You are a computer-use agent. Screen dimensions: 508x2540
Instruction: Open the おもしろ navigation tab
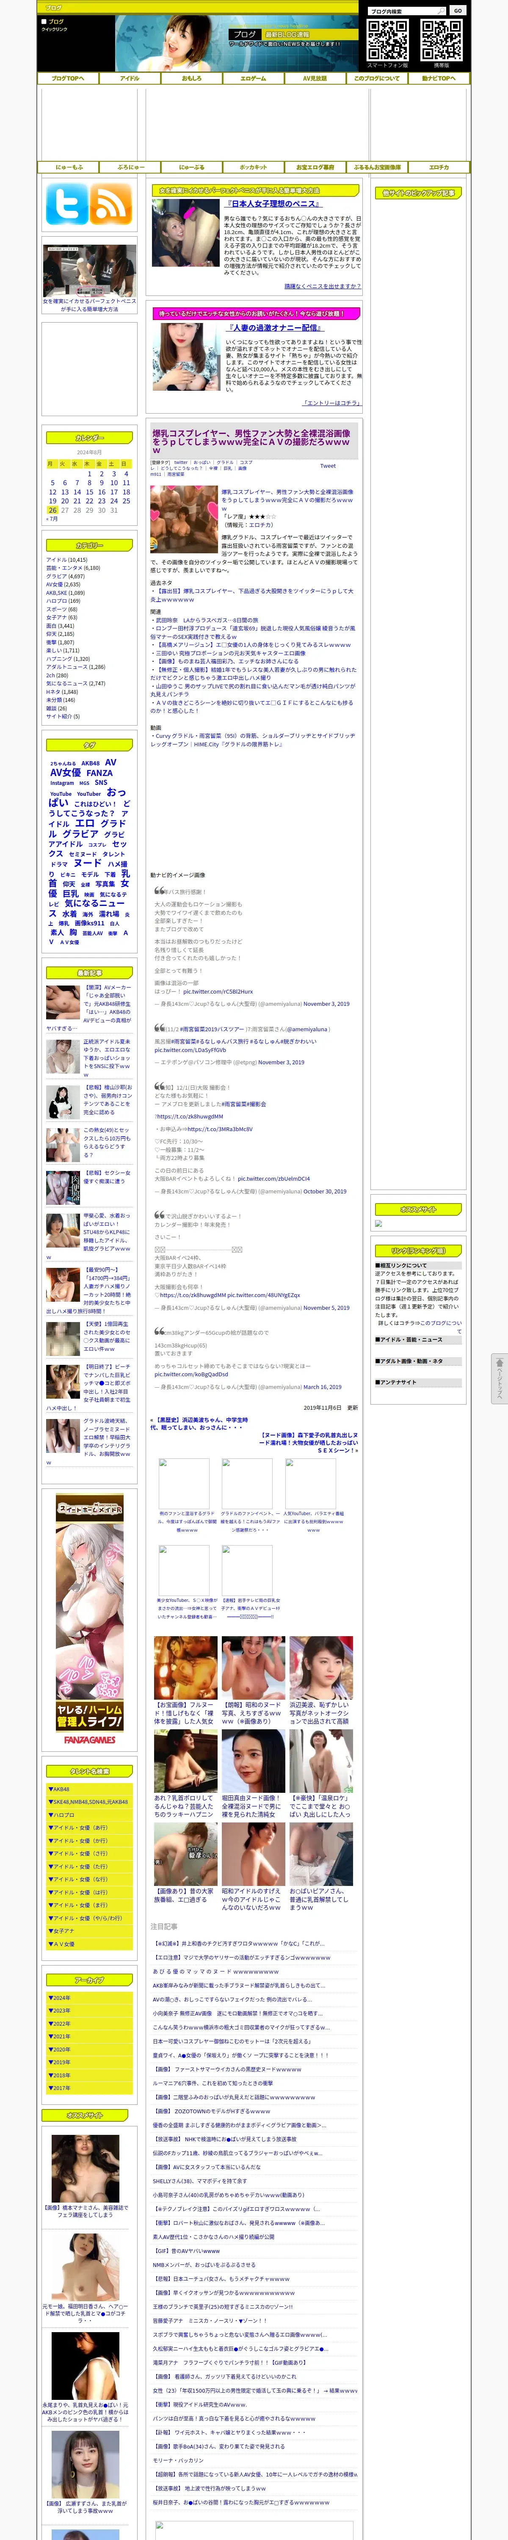[191, 78]
